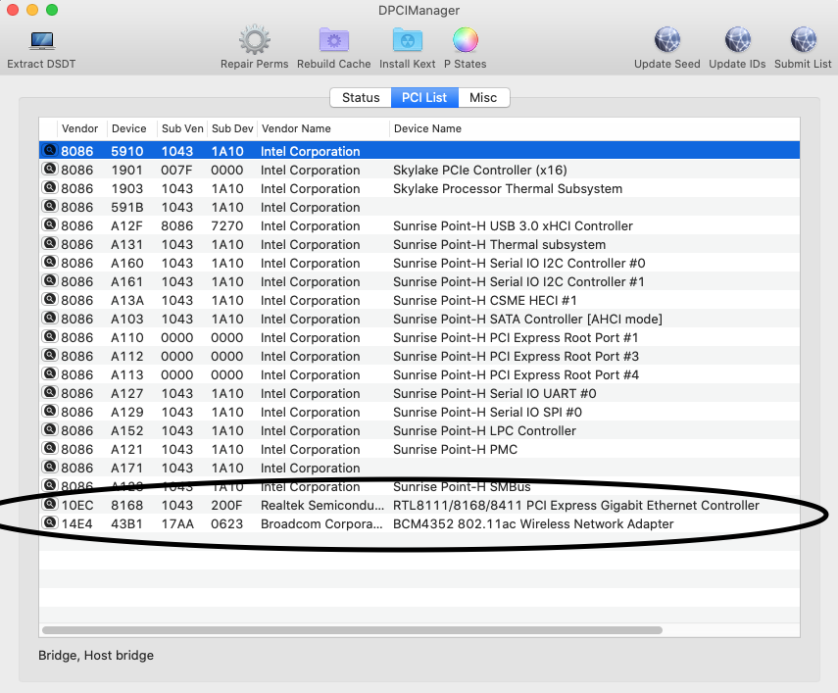Open the Install Kext tool
This screenshot has height=693, width=838.
coord(407,41)
